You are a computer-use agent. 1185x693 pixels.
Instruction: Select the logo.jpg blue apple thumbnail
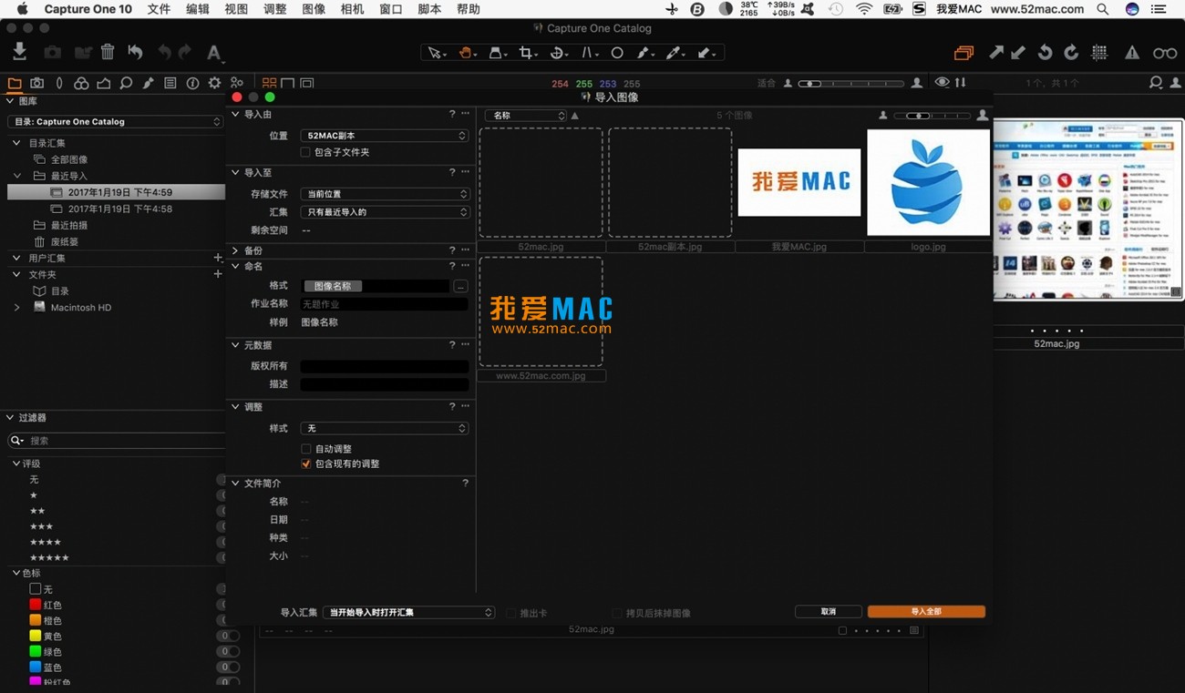click(x=928, y=182)
